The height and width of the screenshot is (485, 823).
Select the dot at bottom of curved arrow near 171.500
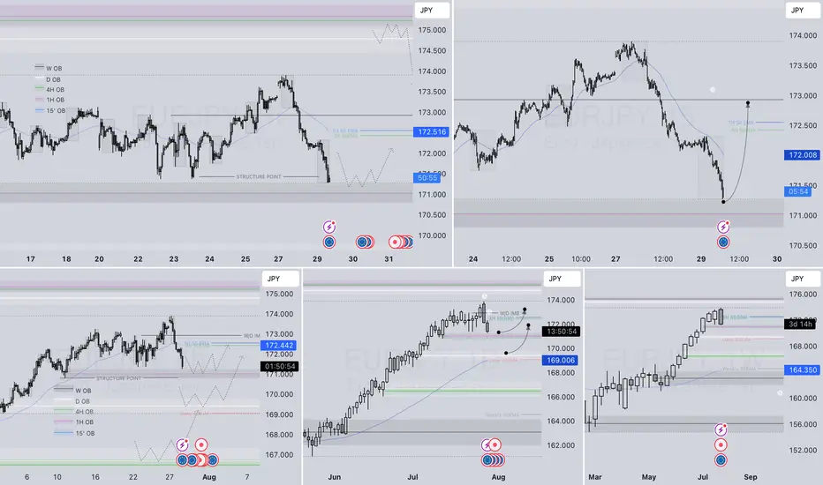[x=723, y=201]
